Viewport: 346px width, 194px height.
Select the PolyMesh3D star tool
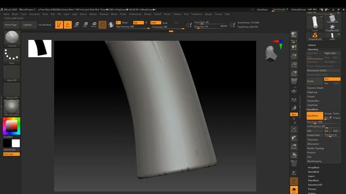click(332, 28)
